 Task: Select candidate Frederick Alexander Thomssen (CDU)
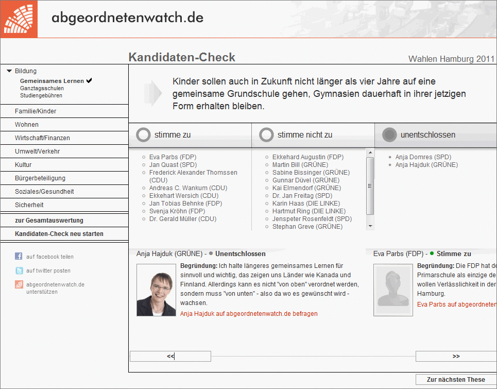click(193, 176)
